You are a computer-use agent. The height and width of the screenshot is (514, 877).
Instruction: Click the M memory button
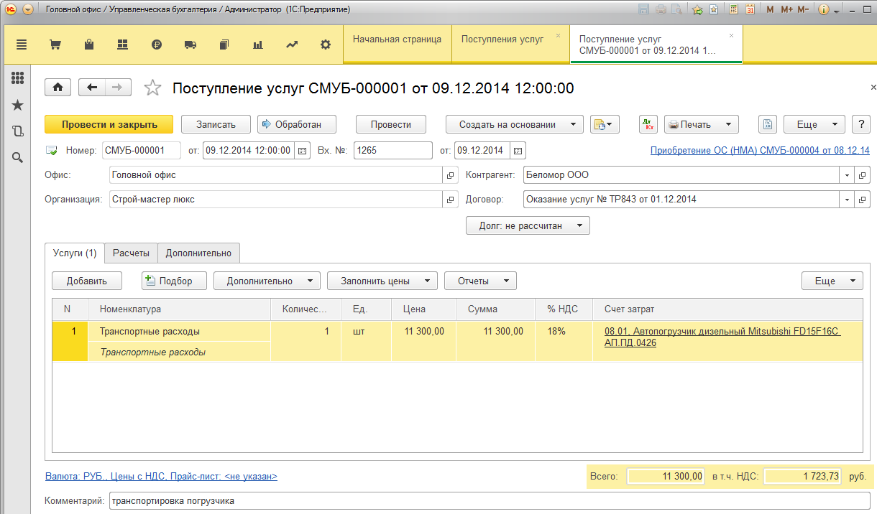[x=771, y=10]
